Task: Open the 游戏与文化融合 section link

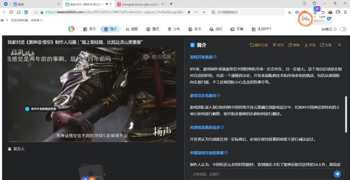Action: (x=203, y=95)
